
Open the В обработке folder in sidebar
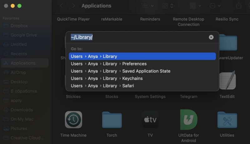coord(25,91)
